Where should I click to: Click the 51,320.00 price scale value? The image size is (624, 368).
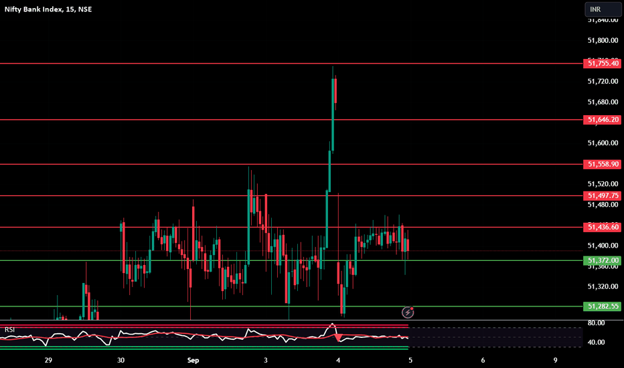[x=603, y=286]
